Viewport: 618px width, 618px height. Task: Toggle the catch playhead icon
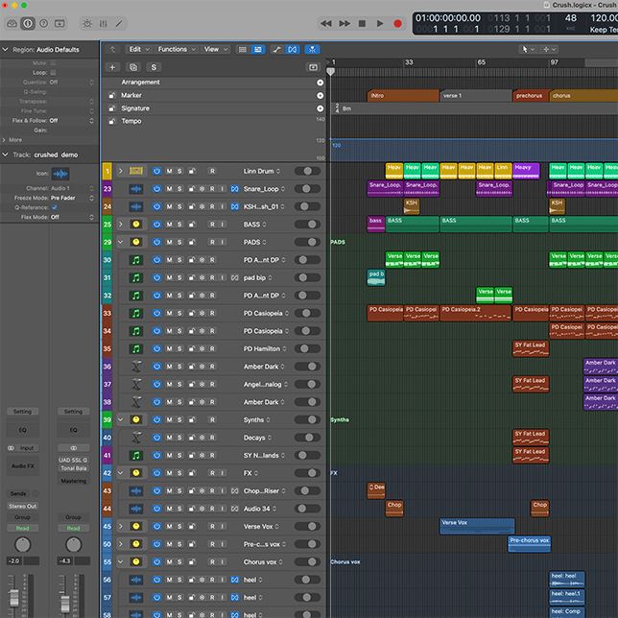(312, 49)
